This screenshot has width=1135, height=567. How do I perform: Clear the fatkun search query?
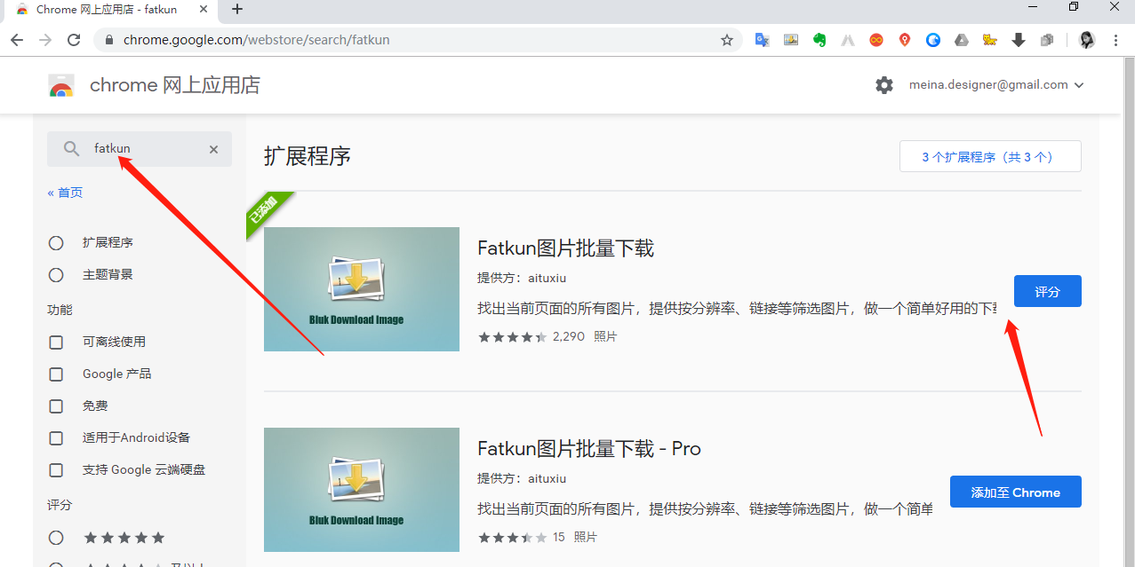tap(213, 149)
